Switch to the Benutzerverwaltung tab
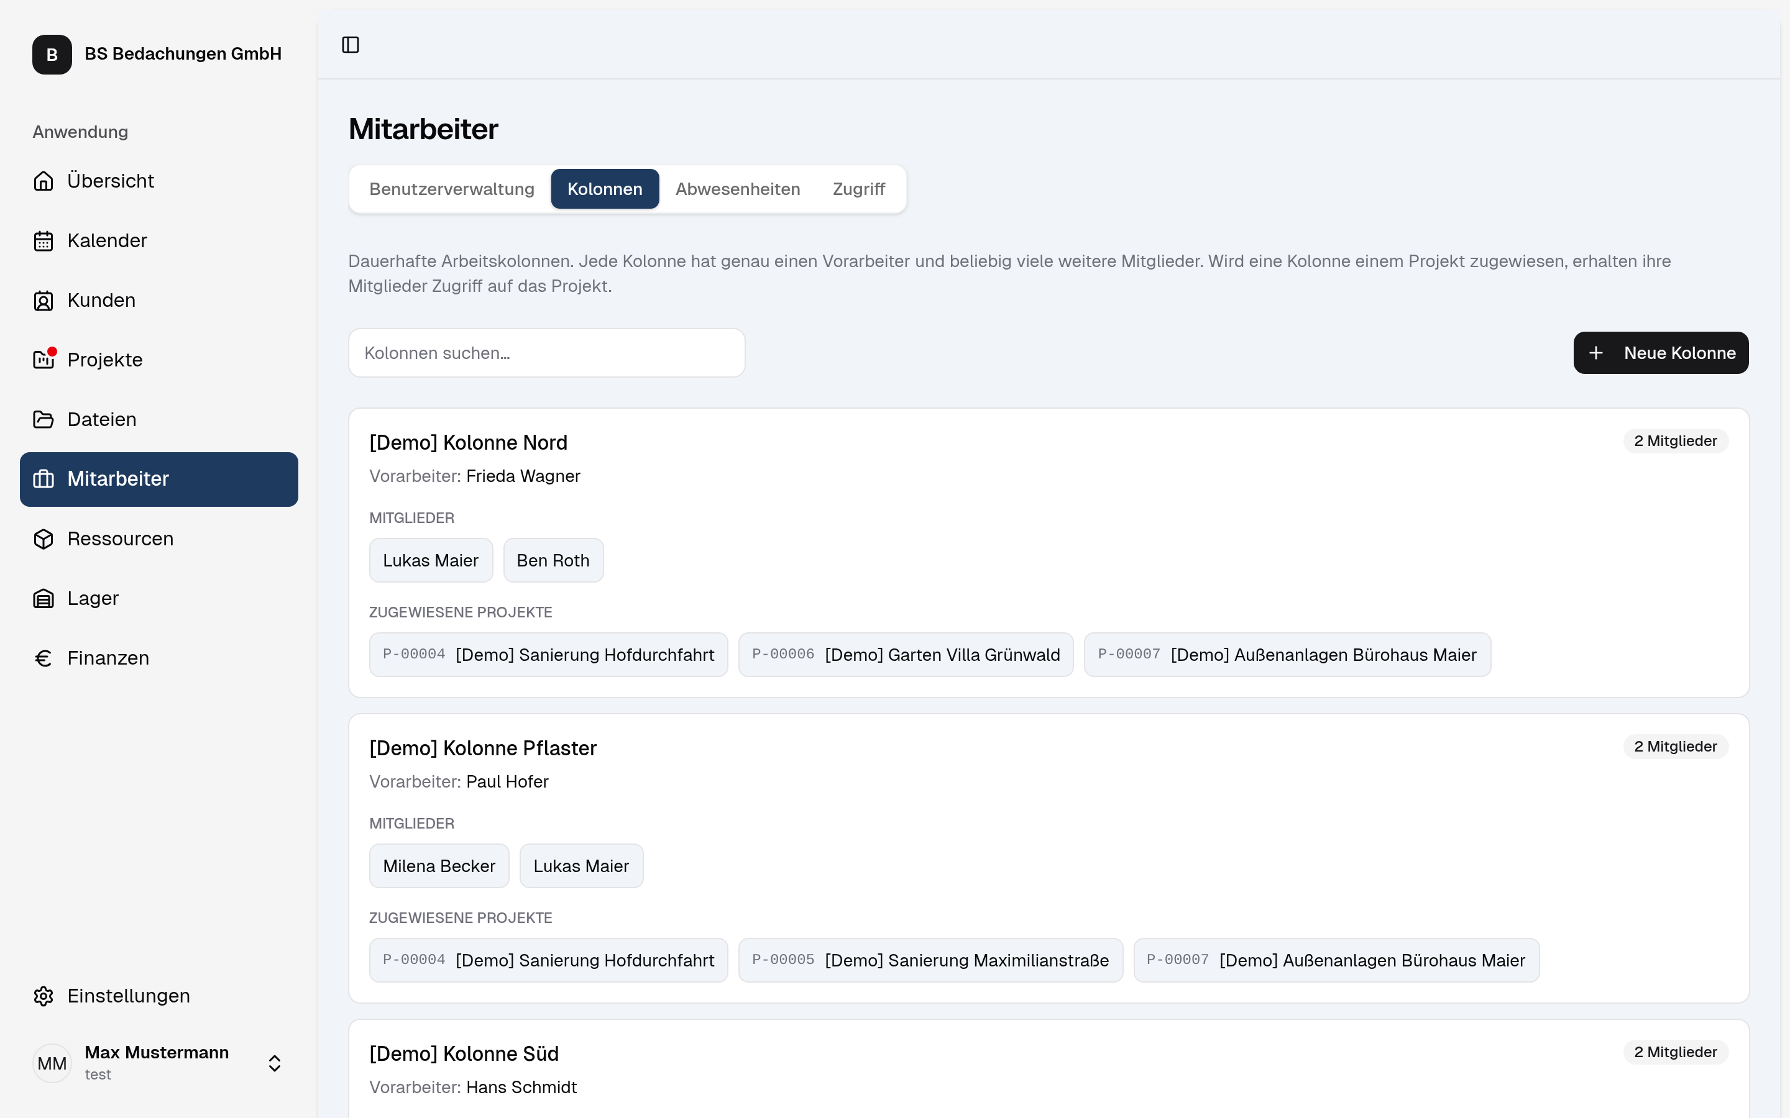The height and width of the screenshot is (1118, 1790). pos(452,189)
